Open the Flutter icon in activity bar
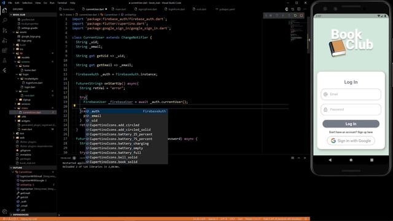 (4, 71)
